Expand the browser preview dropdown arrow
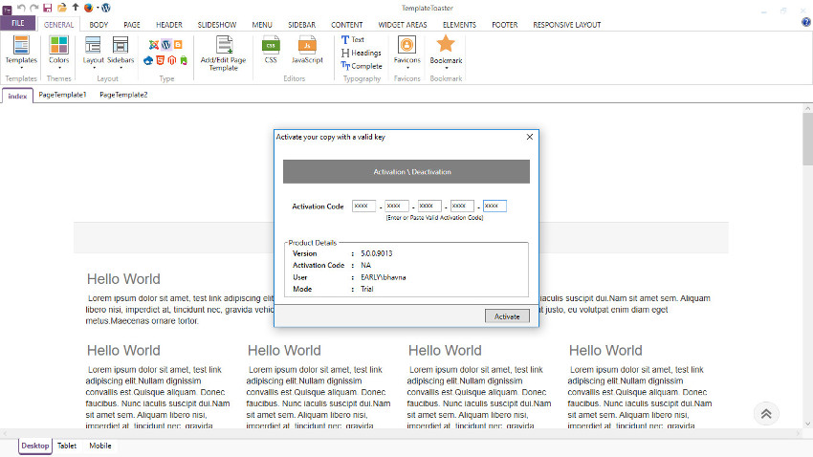 [97, 8]
